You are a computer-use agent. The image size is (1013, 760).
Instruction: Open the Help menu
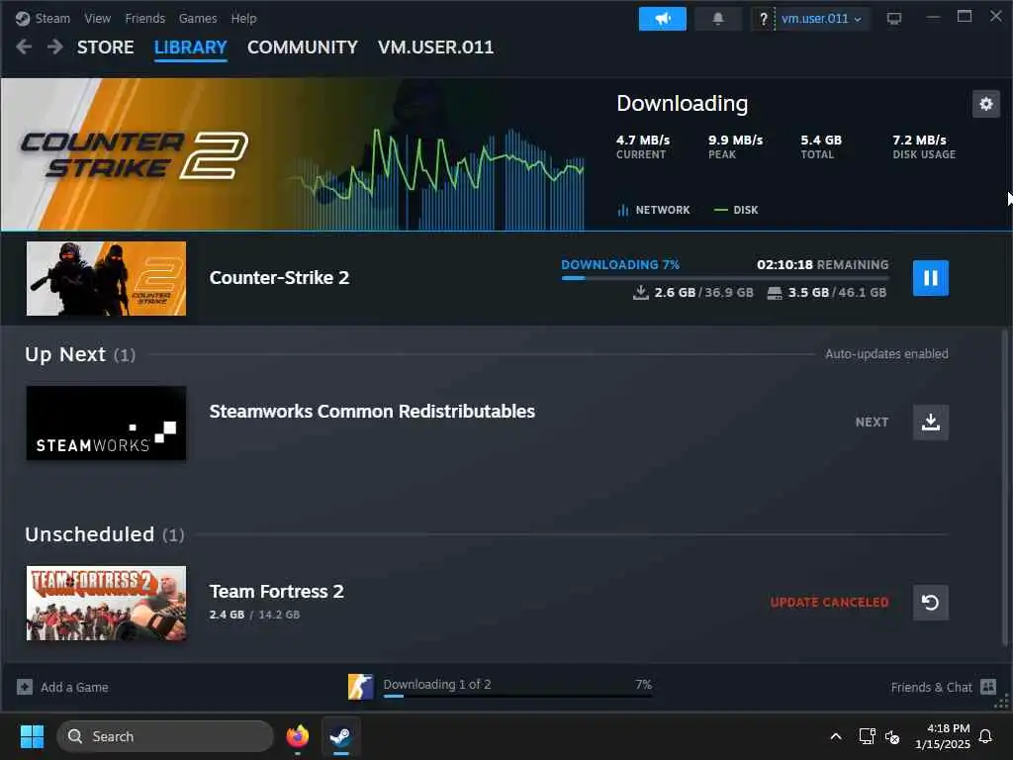pyautogui.click(x=243, y=18)
